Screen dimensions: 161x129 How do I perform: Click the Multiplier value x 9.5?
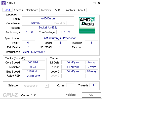click(x=33, y=67)
